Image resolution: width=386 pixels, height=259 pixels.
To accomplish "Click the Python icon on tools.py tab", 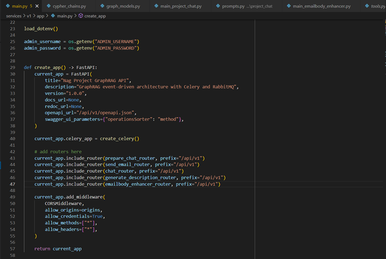I will (x=366, y=6).
